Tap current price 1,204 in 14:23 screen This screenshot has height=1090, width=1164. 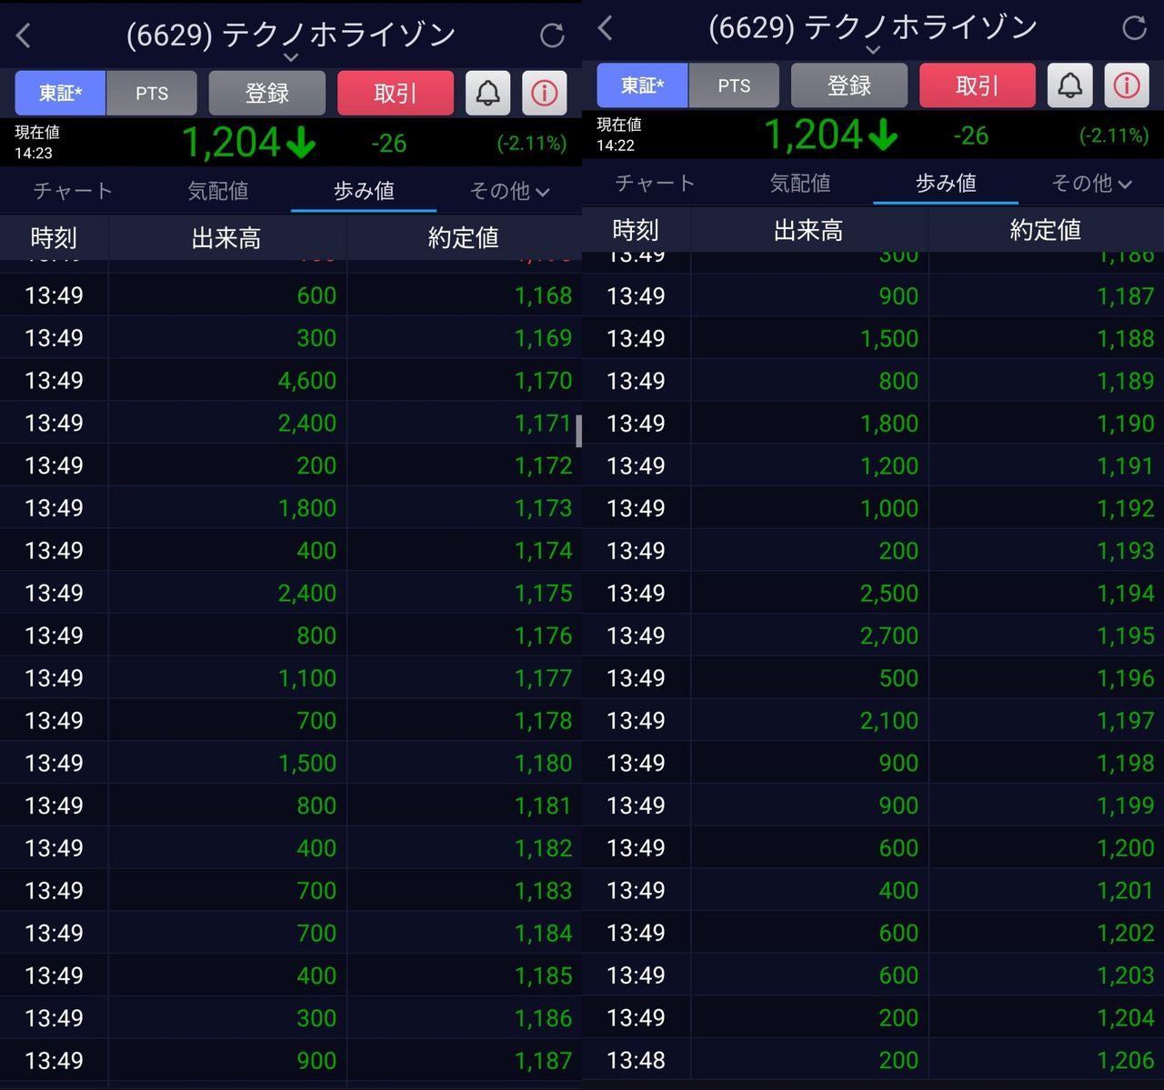(231, 143)
